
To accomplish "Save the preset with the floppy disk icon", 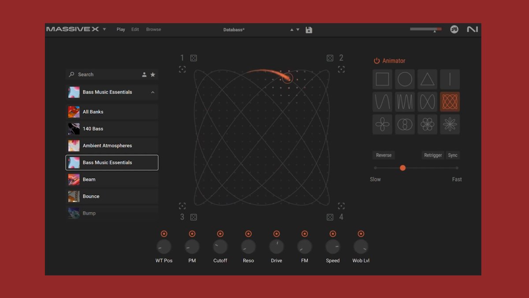I will point(309,30).
